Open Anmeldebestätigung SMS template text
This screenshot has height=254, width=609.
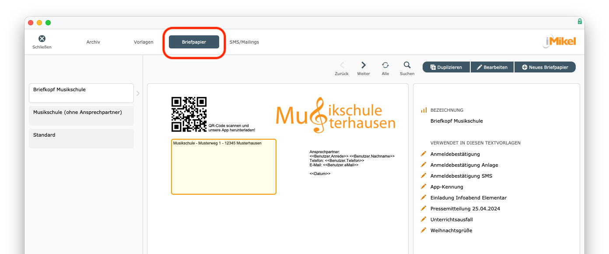click(x=461, y=176)
